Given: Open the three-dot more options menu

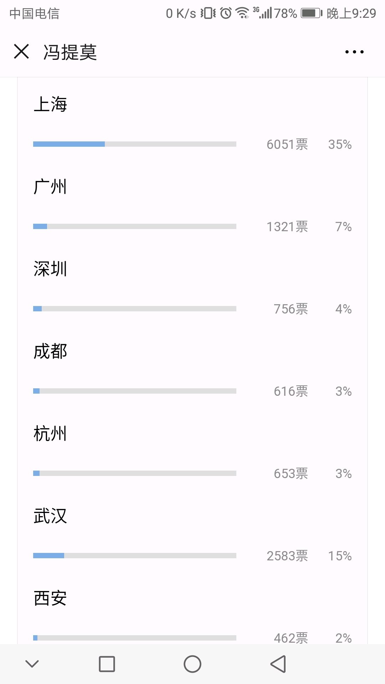Looking at the screenshot, I should click(354, 52).
